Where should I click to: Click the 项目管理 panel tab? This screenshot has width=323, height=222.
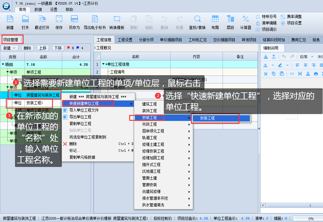(x=11, y=40)
